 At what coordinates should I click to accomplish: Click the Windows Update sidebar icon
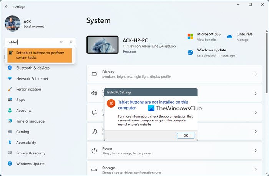10,163
